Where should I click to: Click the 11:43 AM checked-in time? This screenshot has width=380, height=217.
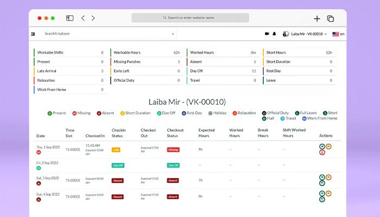click(93, 145)
